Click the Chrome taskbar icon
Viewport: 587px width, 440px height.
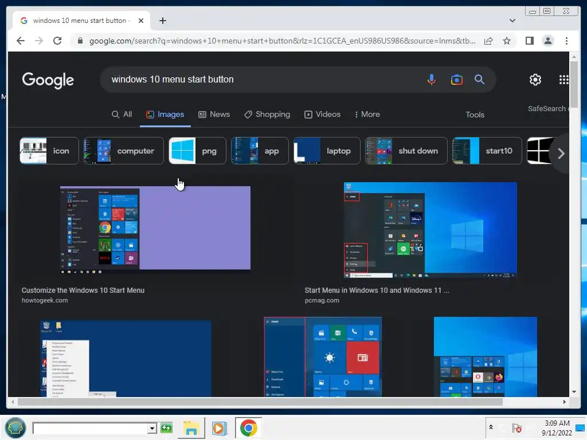click(248, 427)
